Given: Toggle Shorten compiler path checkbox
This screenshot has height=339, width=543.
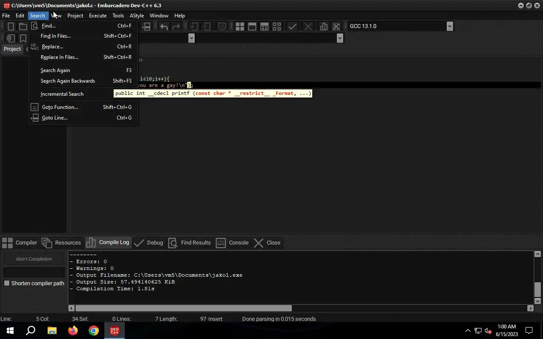Looking at the screenshot, I should tap(7, 283).
